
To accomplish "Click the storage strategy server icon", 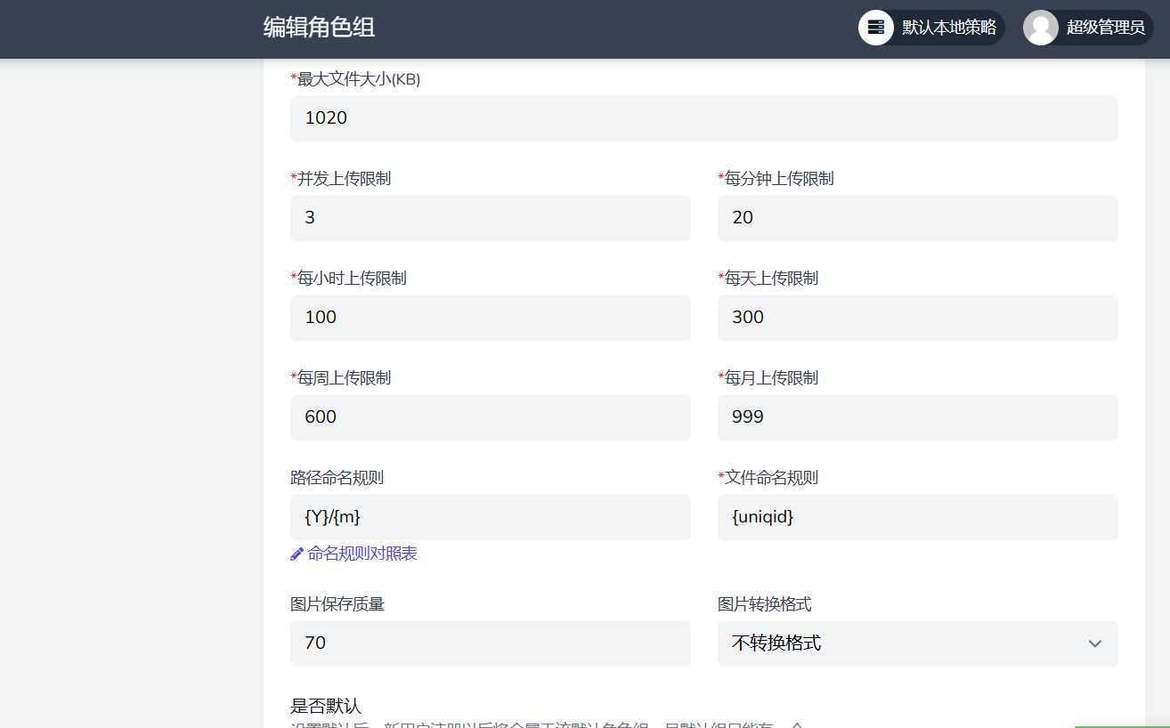I will [x=876, y=28].
